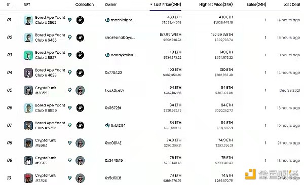Viewport: 304px width, 185px height.
Task: Open CryptoPunk #9665 name link
Action: 46,160
